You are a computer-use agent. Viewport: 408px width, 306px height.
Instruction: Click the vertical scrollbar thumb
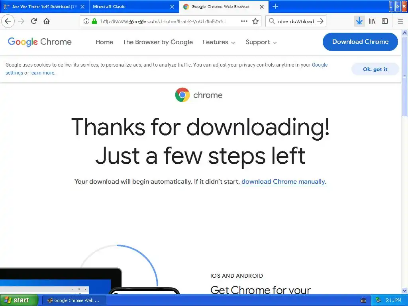pos(405,76)
